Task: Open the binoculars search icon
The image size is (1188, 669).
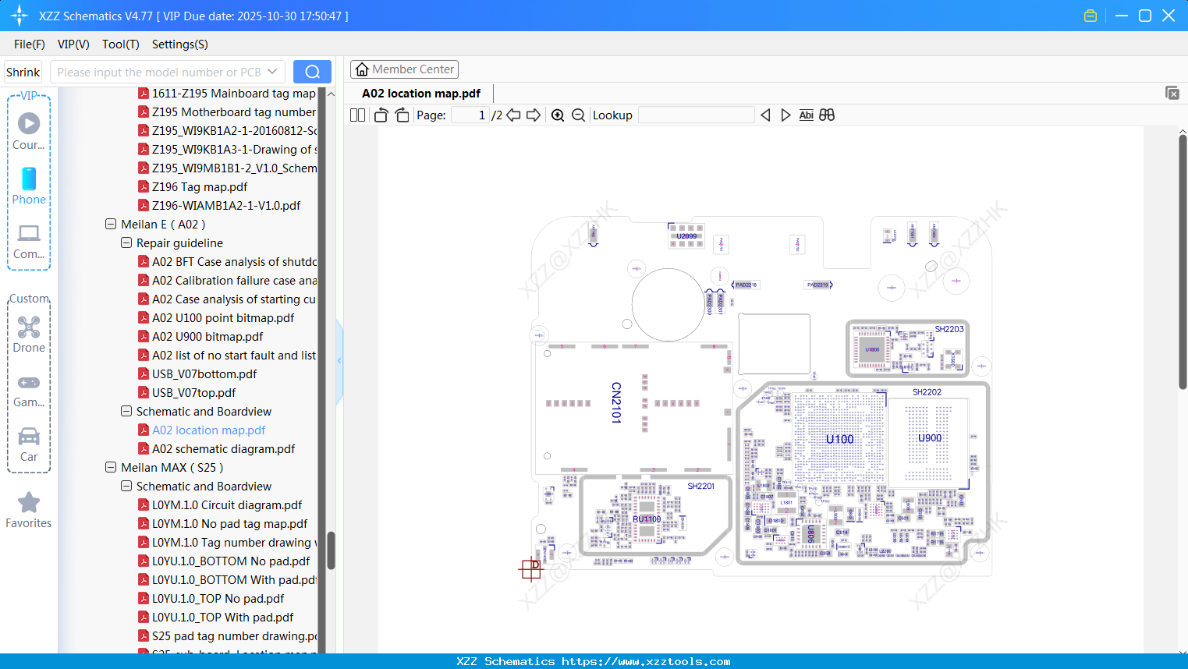Action: 827,115
